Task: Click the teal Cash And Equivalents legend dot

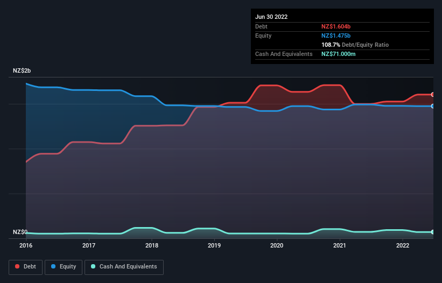Action: [93, 266]
